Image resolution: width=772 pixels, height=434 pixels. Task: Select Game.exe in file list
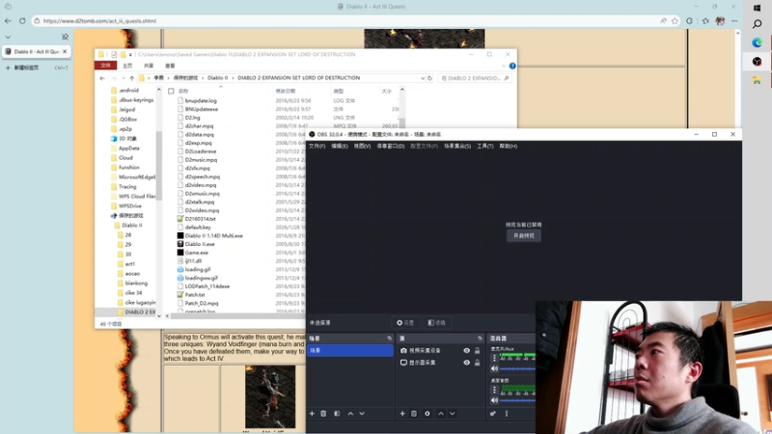click(x=197, y=253)
